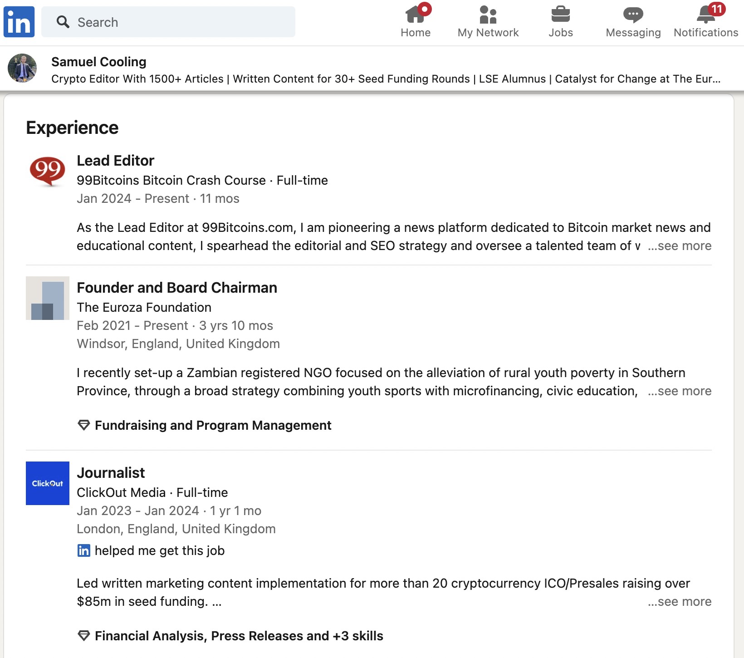Click London, England, United Kingdom location

[176, 529]
